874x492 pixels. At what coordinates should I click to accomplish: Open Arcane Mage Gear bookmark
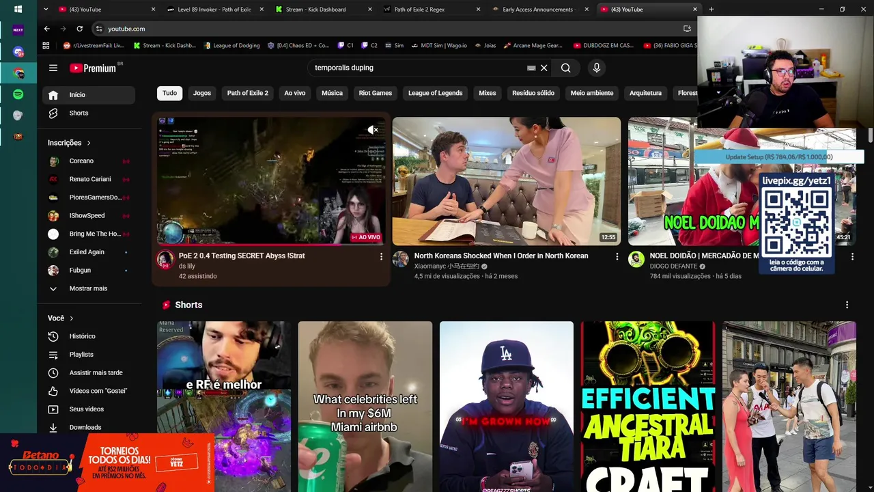click(533, 46)
